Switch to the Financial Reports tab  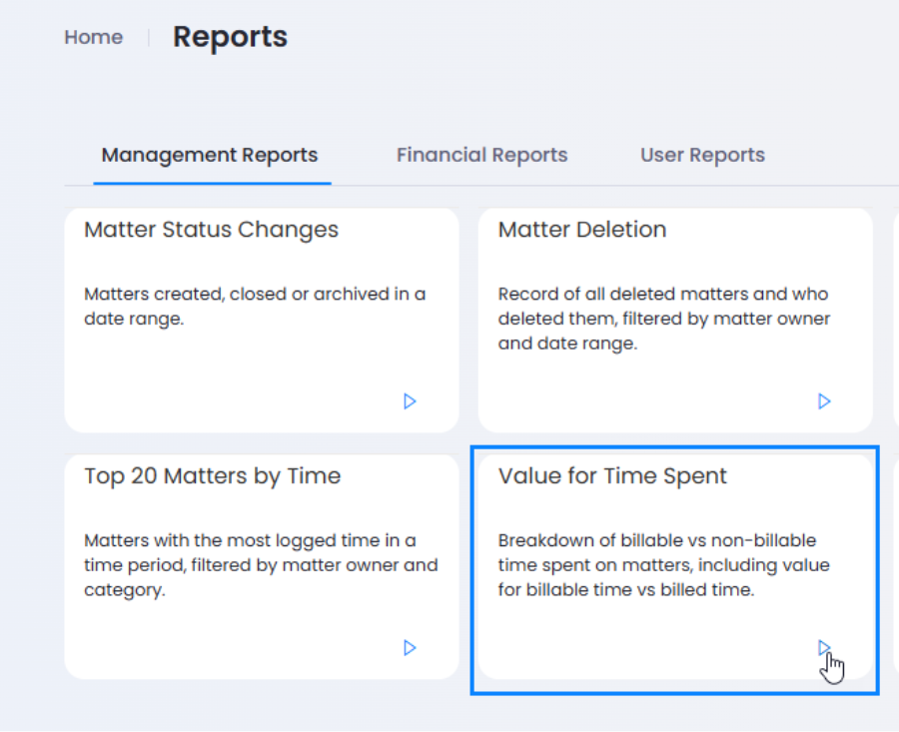481,155
